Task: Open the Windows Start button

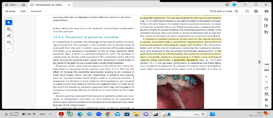Action: point(212,114)
